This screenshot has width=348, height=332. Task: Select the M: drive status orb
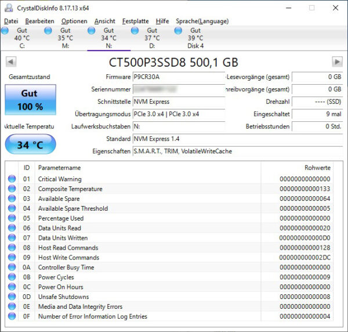point(48,30)
